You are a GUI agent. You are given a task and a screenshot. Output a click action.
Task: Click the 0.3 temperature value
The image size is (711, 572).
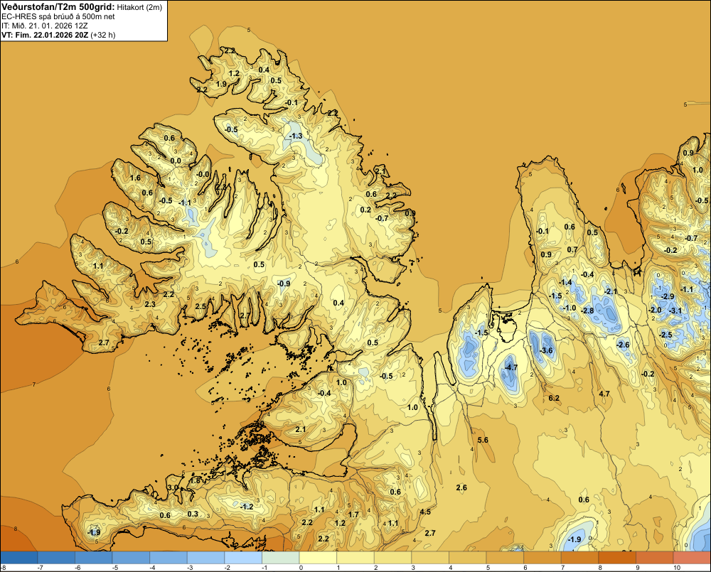click(193, 514)
